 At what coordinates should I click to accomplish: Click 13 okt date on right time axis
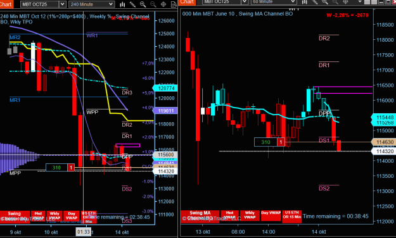pyautogui.click(x=203, y=232)
